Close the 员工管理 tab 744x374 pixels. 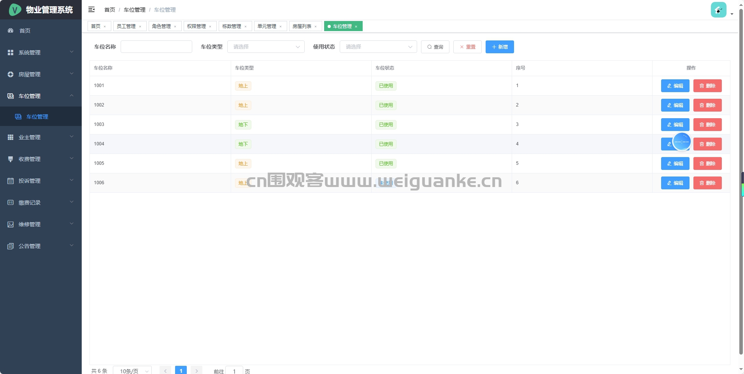[x=140, y=26]
